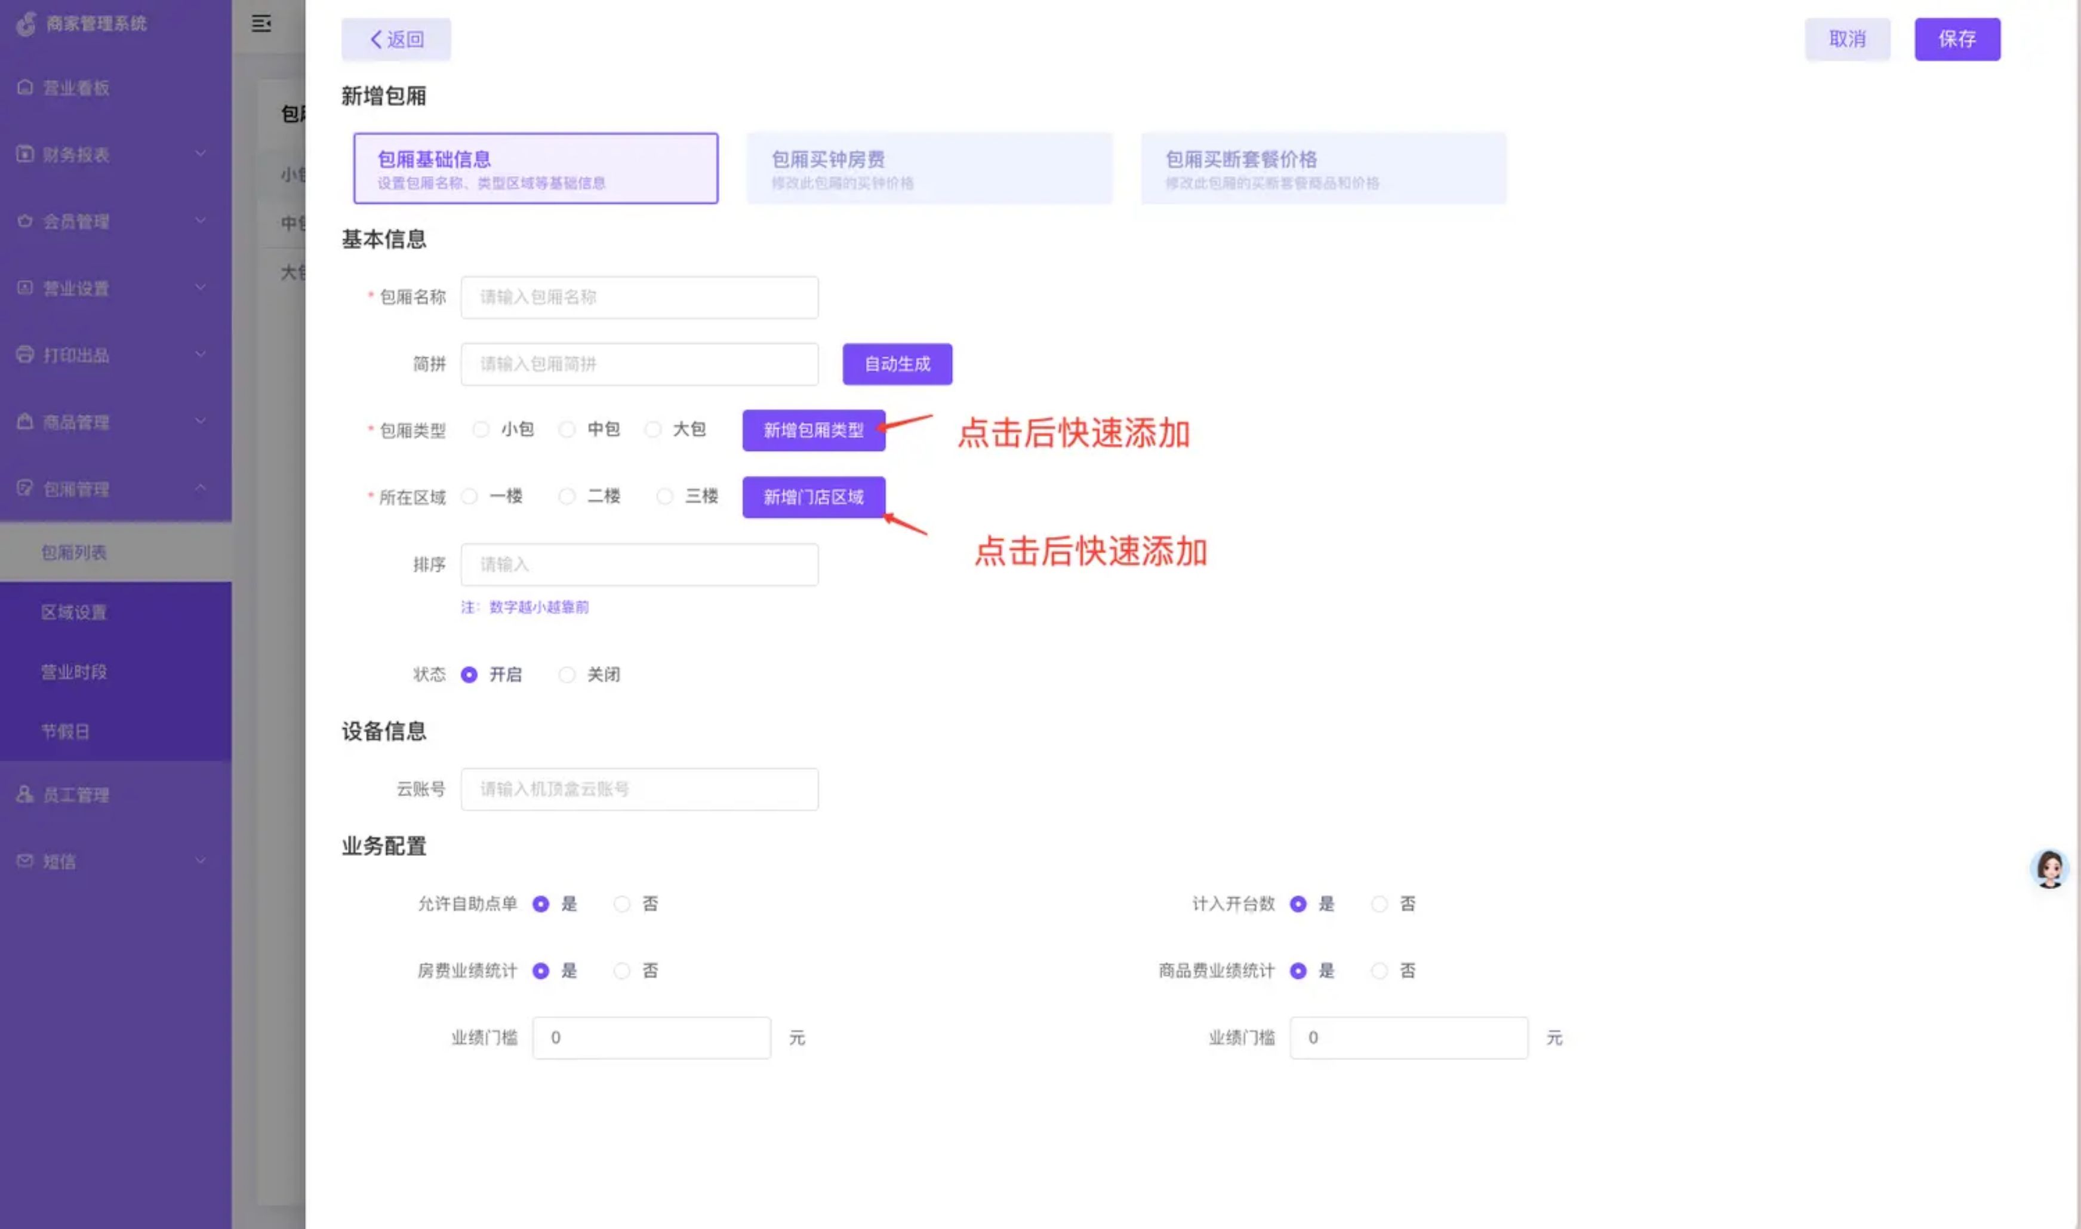This screenshot has width=2081, height=1229.
Task: Expand the 财务报表 menu chevron
Action: coord(201,153)
